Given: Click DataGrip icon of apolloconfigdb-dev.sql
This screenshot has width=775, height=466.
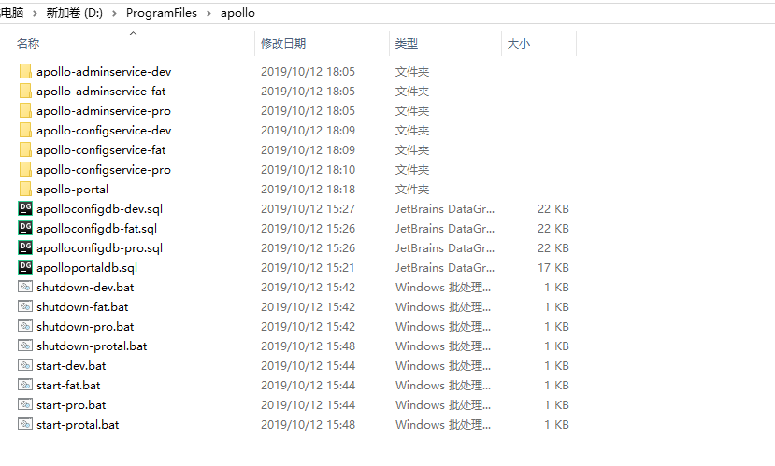Looking at the screenshot, I should coord(25,208).
